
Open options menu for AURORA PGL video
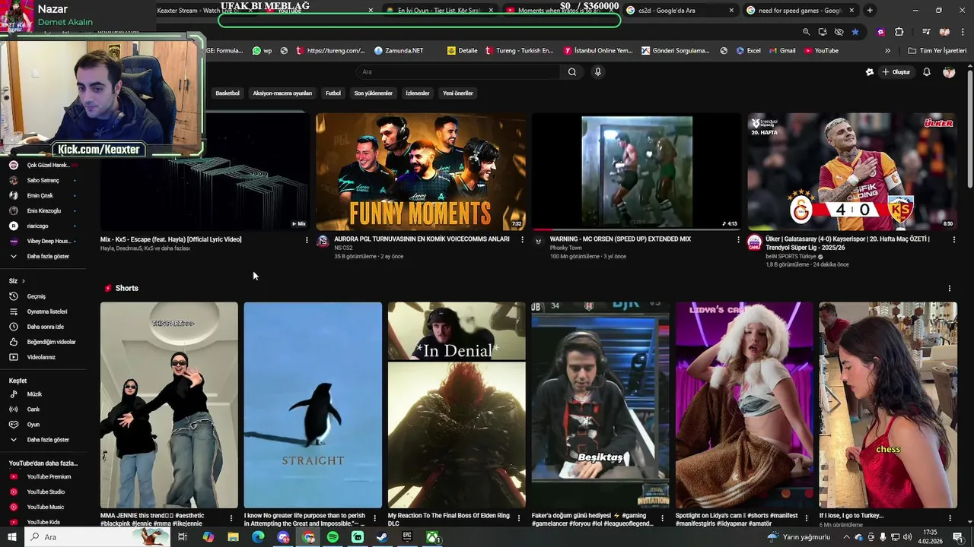[x=522, y=239]
